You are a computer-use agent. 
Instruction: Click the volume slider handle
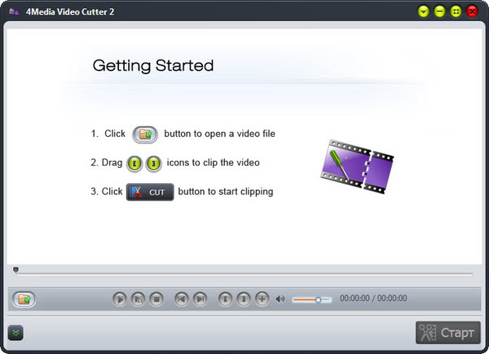pyautogui.click(x=319, y=299)
